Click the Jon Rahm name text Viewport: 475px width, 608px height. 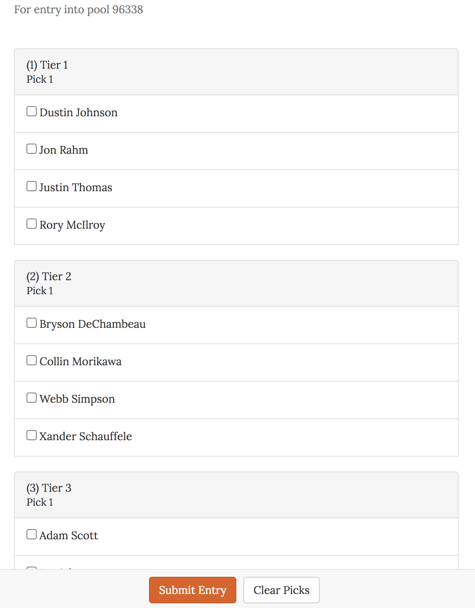tap(63, 150)
